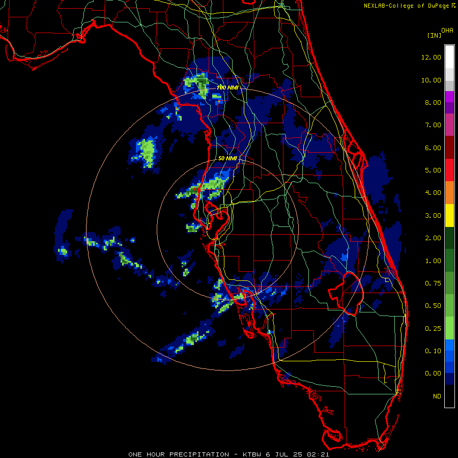Viewport: 458px width, 458px height.
Task: Pick the navy swatch beside 0.00
Action: 449,379
